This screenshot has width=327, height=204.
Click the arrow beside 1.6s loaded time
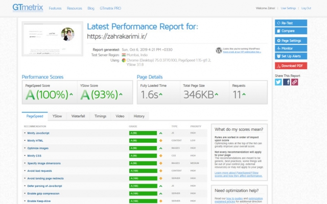pos(160,94)
